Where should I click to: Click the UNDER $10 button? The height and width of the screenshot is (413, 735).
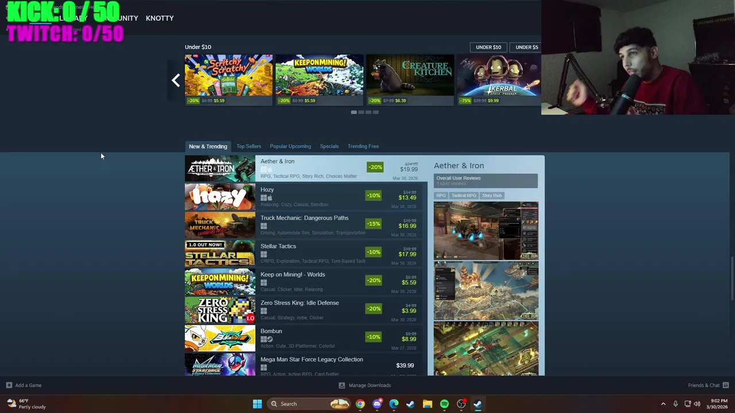[489, 47]
